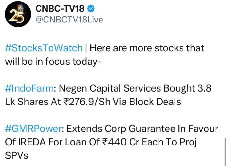Click the 'Each To Proj' text

coord(169,142)
